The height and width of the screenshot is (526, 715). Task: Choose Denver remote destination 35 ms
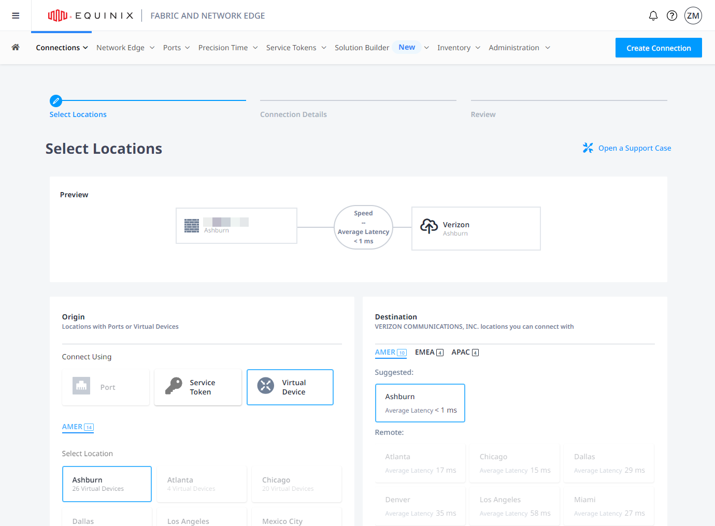pyautogui.click(x=420, y=506)
